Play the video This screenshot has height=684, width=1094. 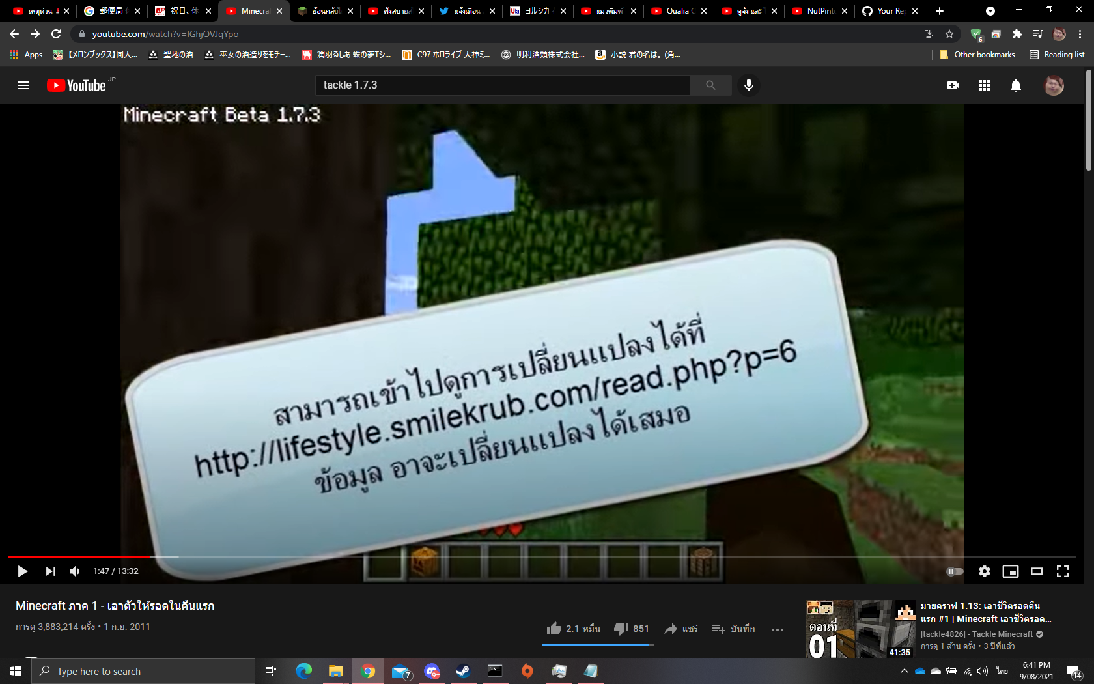[x=22, y=571]
